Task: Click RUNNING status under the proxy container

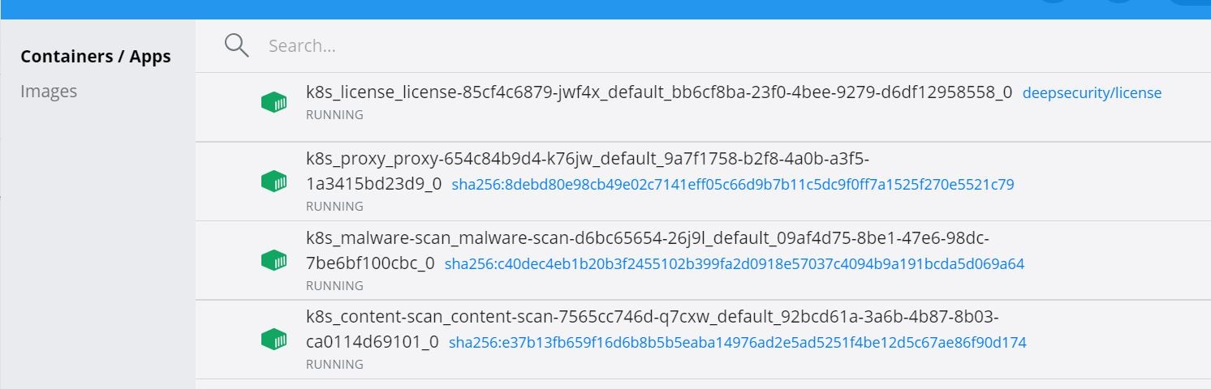Action: 334,207
